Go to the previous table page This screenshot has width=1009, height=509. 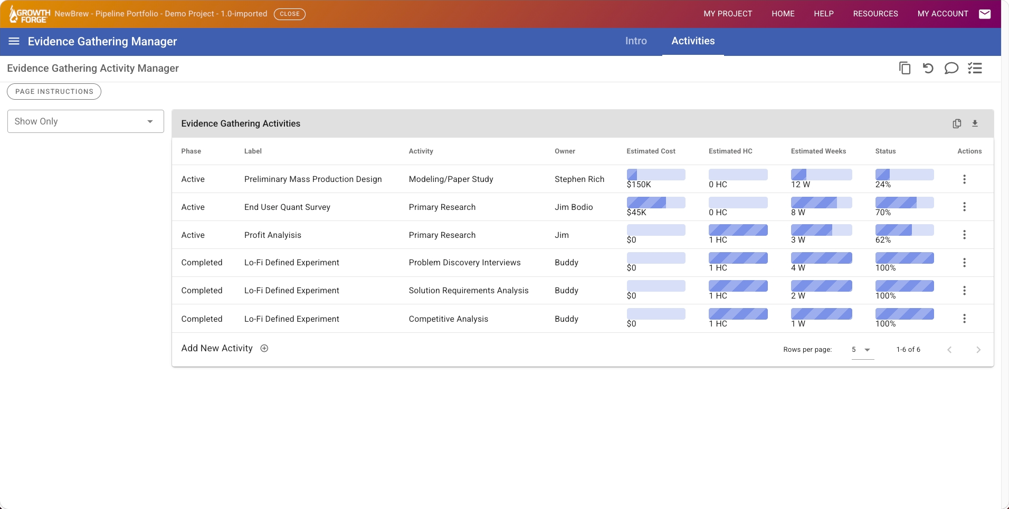[x=949, y=350]
